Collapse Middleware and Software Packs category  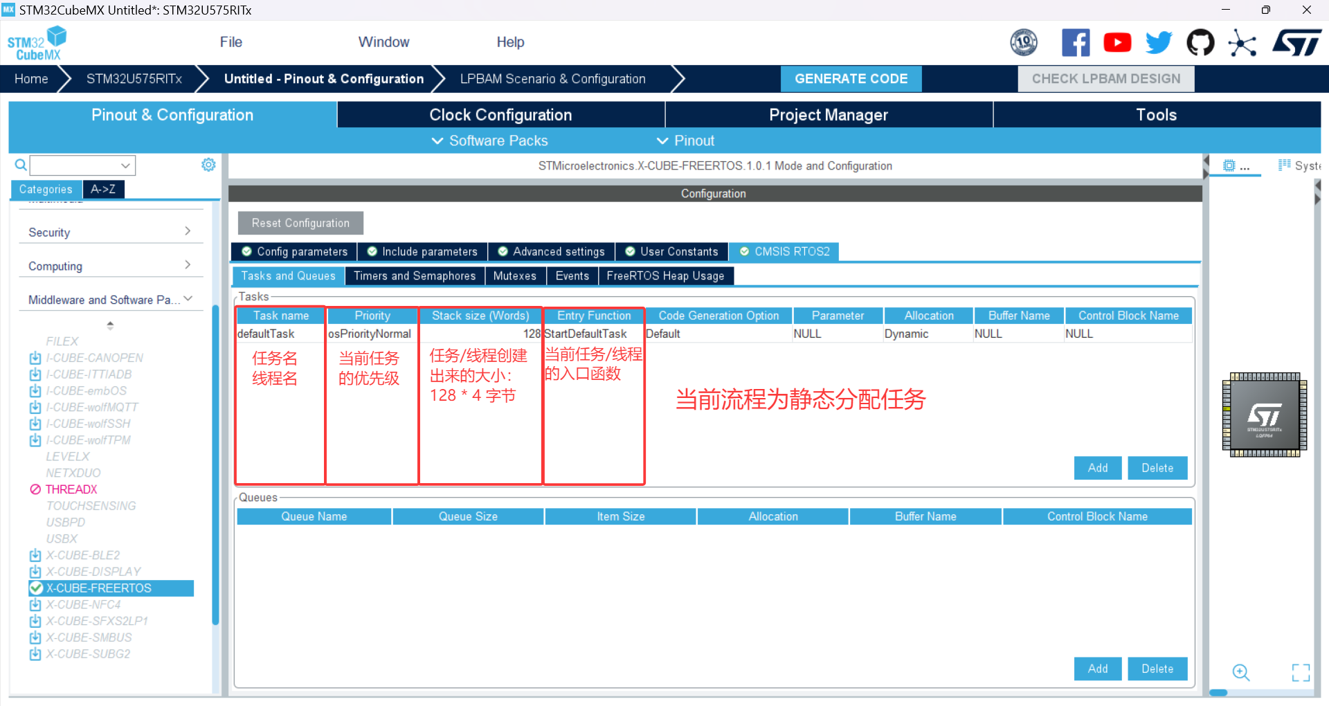click(110, 300)
